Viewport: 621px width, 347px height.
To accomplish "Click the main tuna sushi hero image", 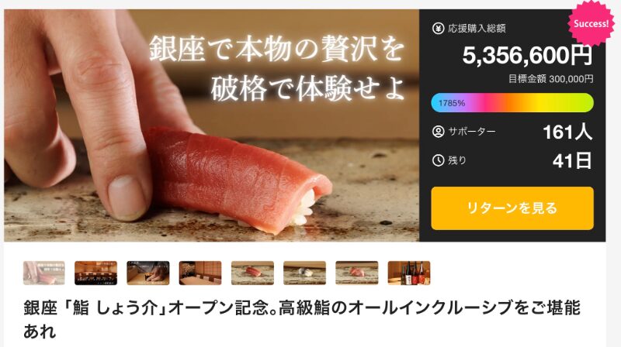I will pyautogui.click(x=211, y=125).
